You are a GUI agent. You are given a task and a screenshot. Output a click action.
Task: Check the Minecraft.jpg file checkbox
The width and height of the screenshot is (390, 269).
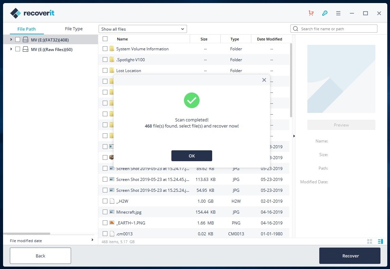point(105,212)
